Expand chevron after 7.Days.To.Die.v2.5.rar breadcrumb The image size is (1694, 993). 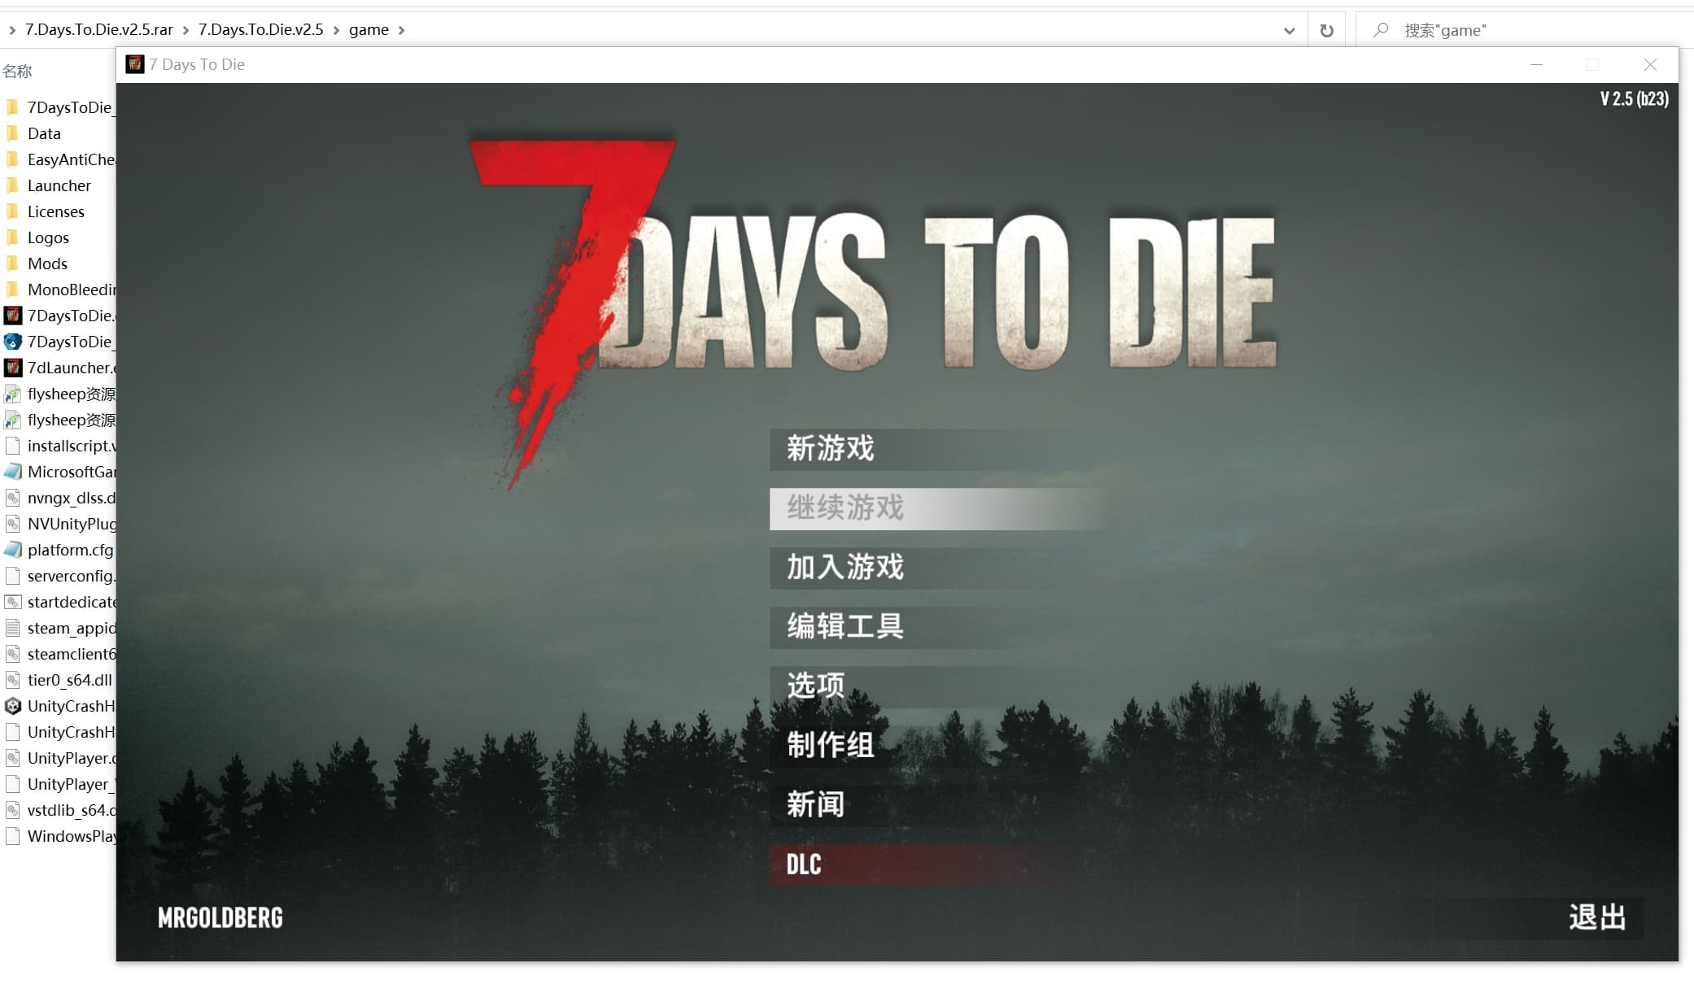pos(186,30)
